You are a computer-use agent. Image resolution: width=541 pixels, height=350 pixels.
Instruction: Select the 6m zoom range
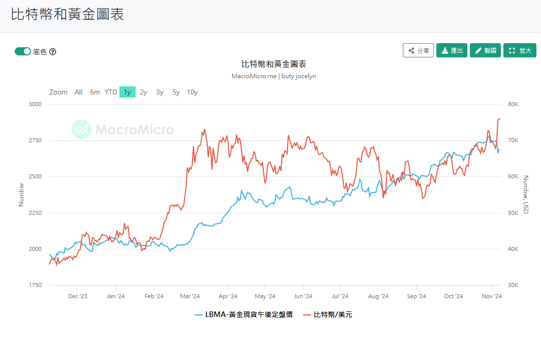coord(95,92)
